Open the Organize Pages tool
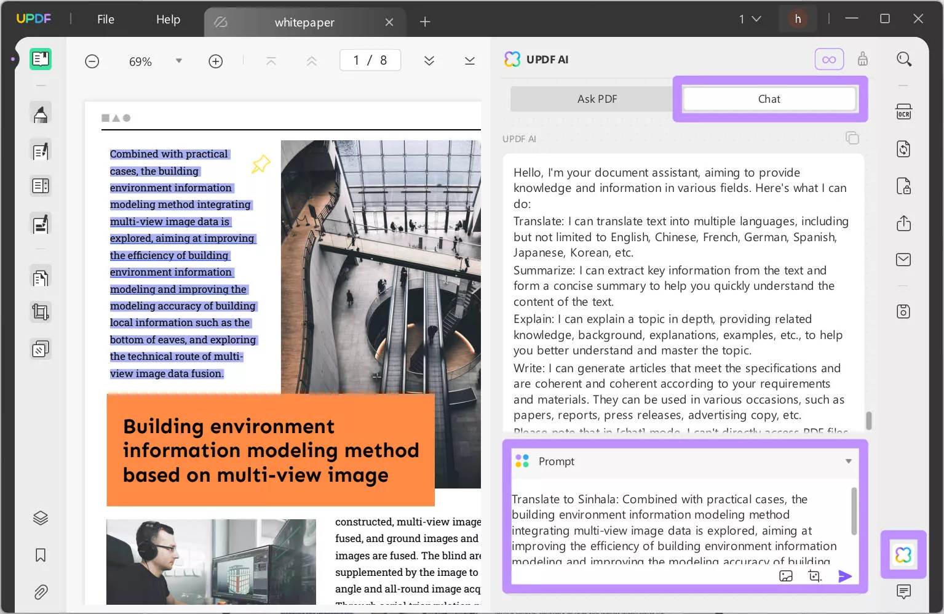 pyautogui.click(x=41, y=278)
